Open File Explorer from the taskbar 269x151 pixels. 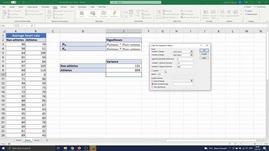pyautogui.click(x=66, y=148)
